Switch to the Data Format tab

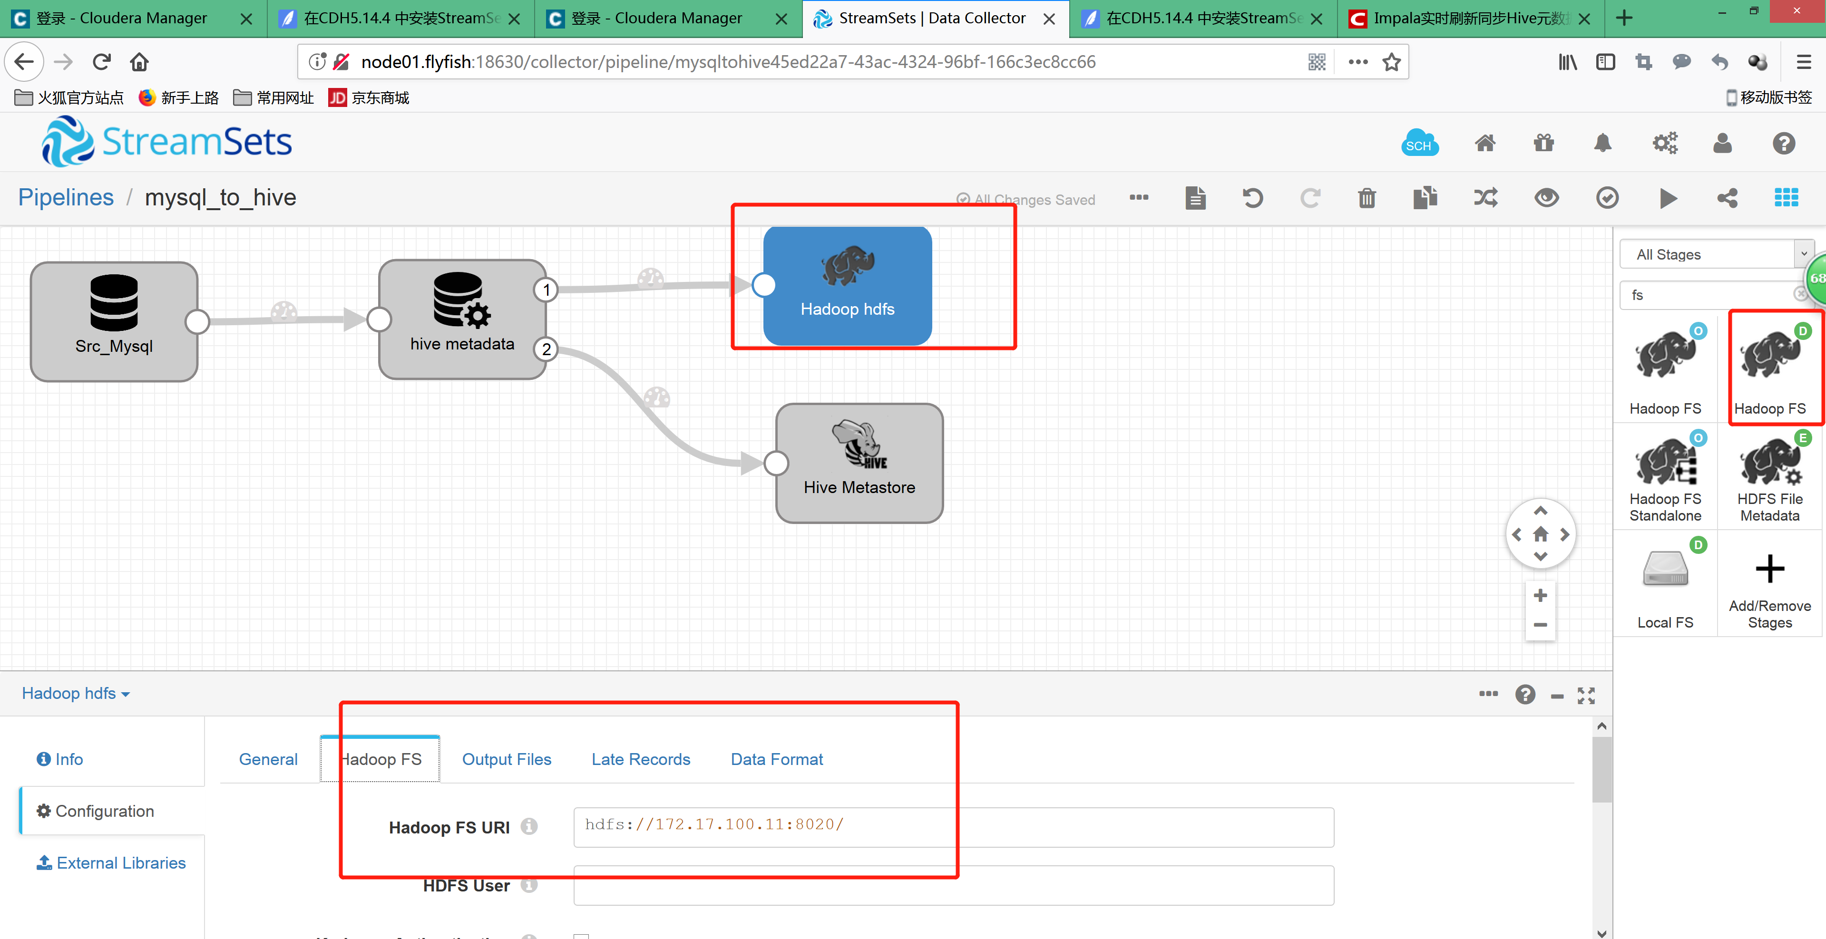click(776, 758)
